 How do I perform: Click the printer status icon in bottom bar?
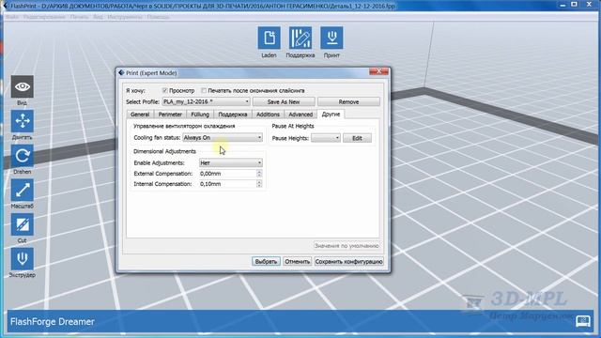coord(583,321)
